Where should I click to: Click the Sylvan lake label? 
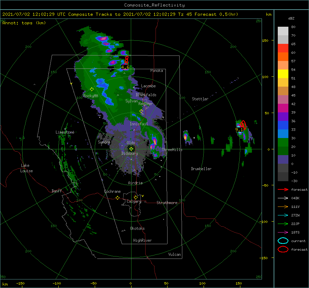(x=131, y=101)
